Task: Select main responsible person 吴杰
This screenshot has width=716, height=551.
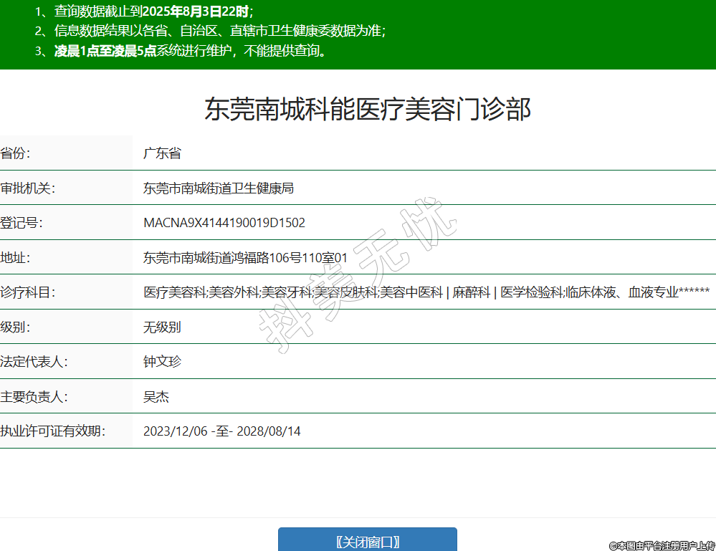Action: click(x=156, y=397)
